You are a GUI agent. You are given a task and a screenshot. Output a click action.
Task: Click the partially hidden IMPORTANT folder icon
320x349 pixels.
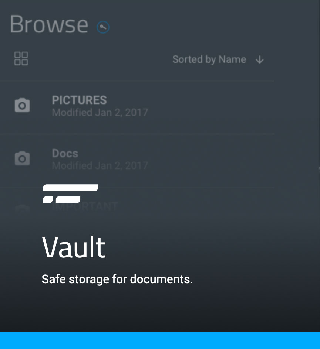[x=22, y=209]
